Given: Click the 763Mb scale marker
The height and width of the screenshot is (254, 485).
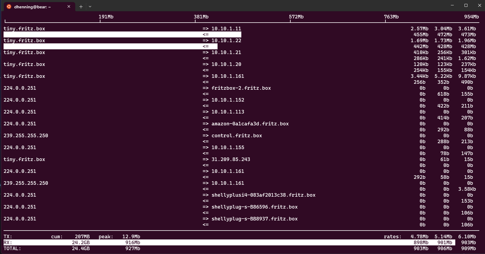Looking at the screenshot, I should tap(391, 17).
